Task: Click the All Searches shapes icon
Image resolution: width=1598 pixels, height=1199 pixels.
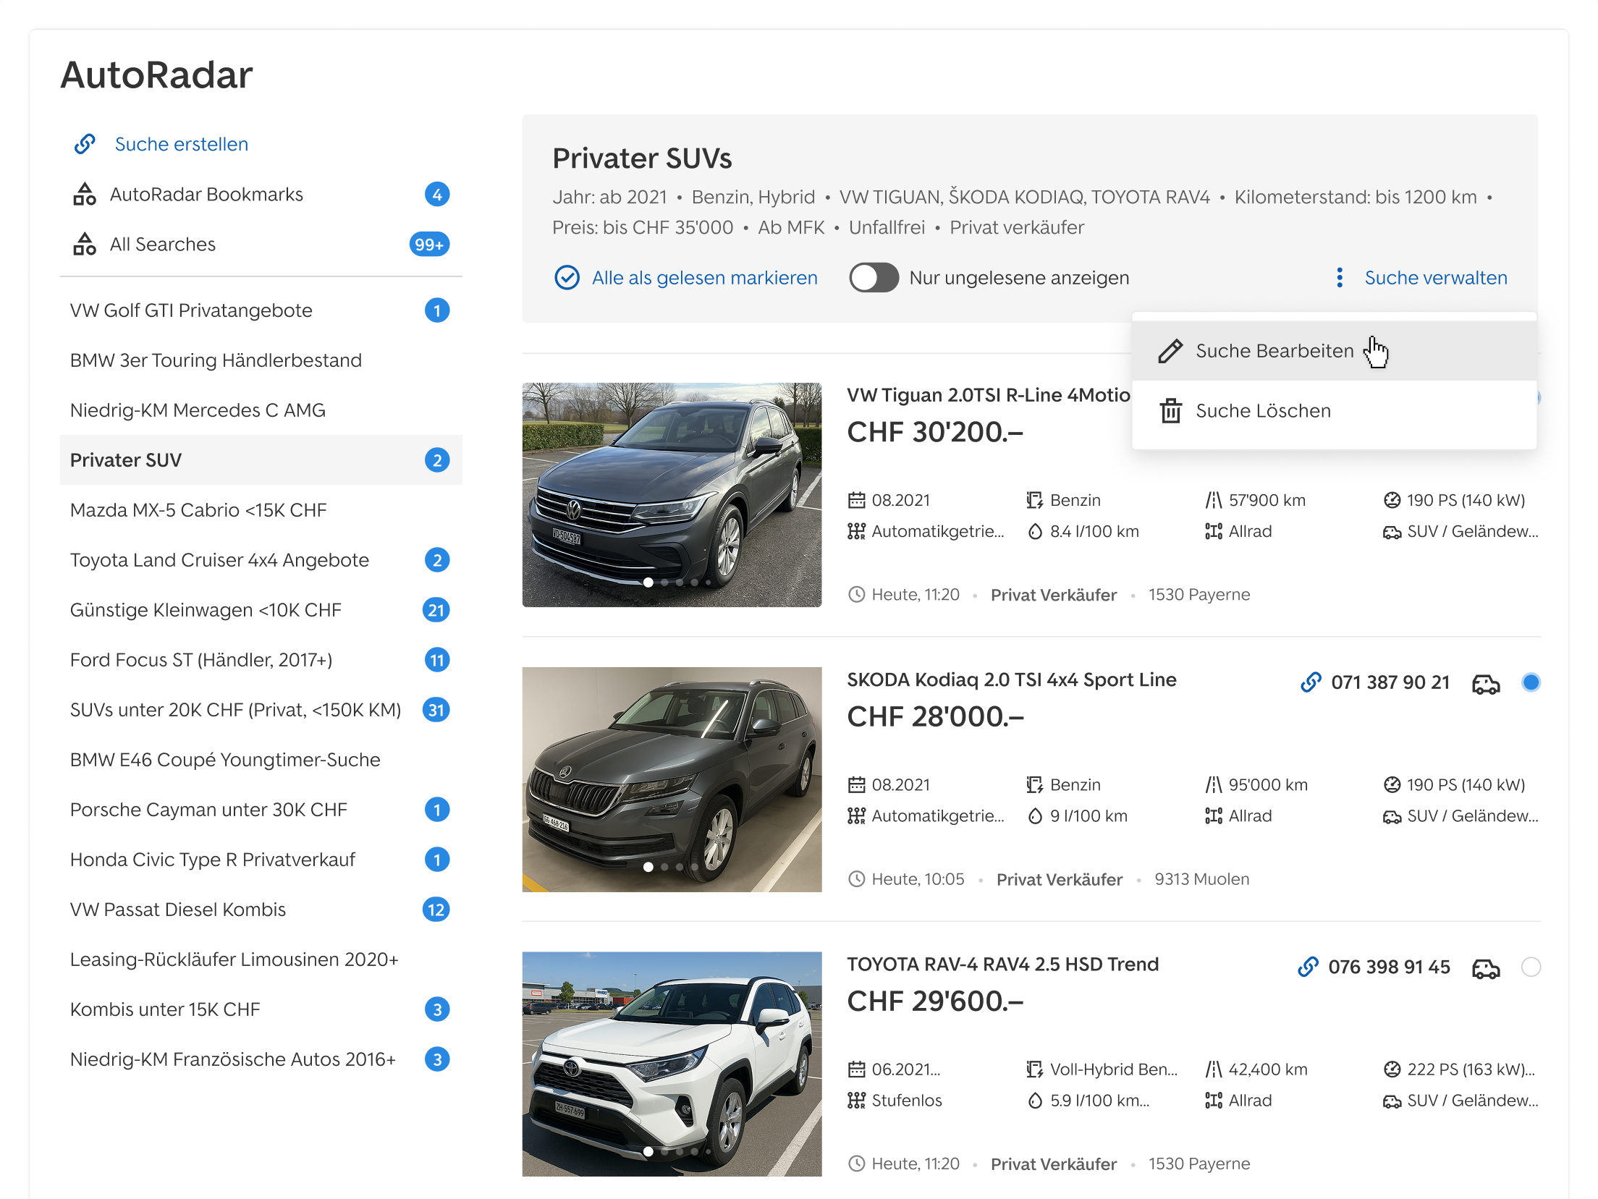Action: click(85, 244)
